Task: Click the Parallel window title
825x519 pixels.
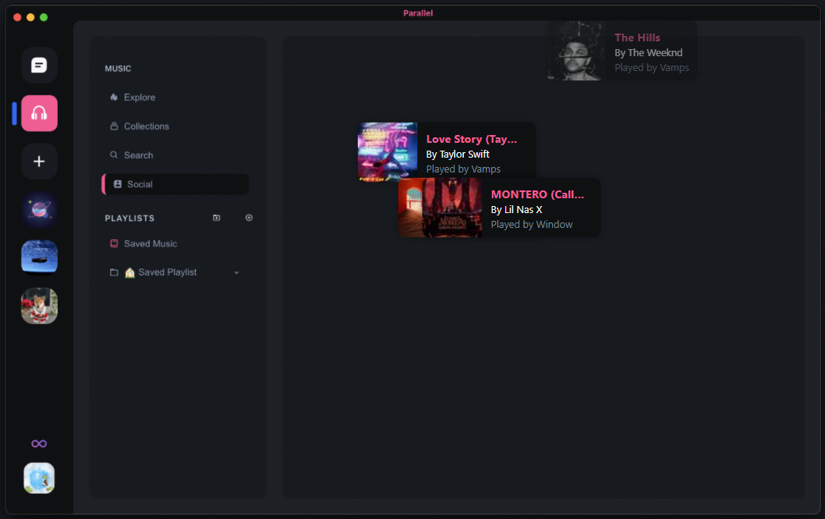Action: 418,13
